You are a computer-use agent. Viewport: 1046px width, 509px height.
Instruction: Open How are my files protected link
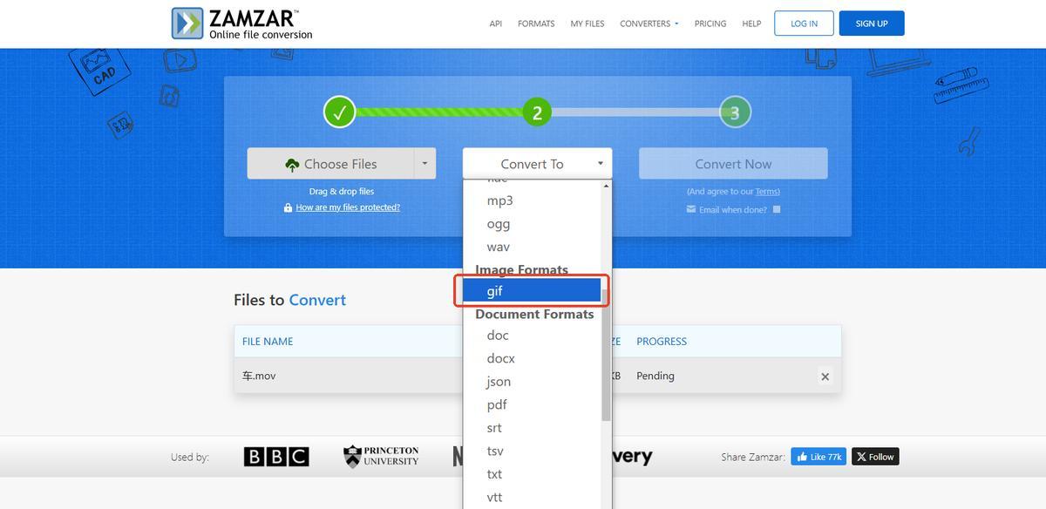348,207
